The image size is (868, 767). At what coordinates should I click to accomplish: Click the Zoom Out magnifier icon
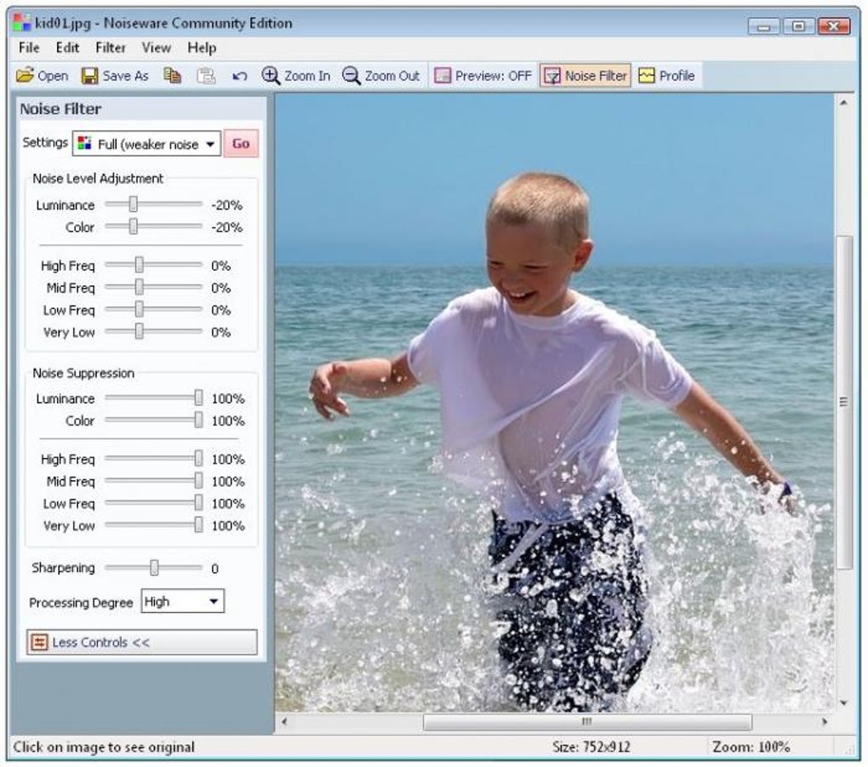tap(351, 75)
